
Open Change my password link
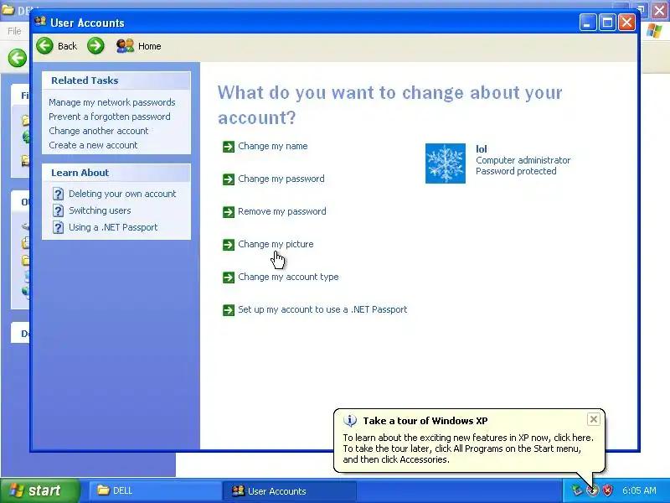[x=281, y=179]
